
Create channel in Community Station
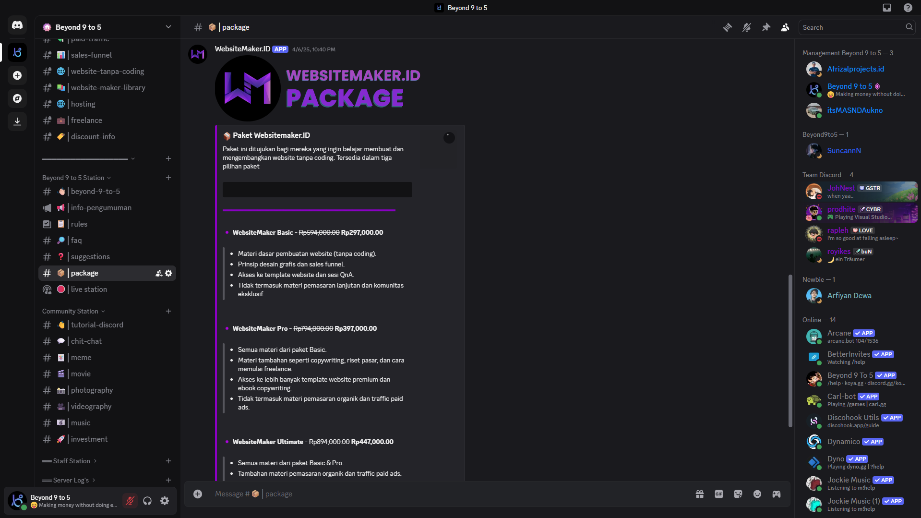[168, 311]
